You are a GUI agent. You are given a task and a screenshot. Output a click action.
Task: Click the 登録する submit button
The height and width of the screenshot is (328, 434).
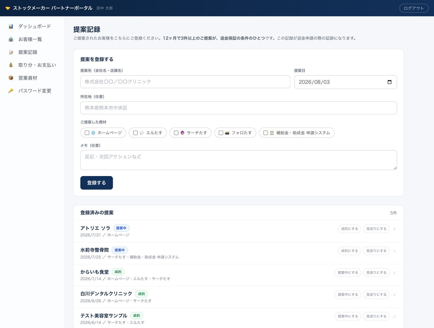(x=97, y=183)
